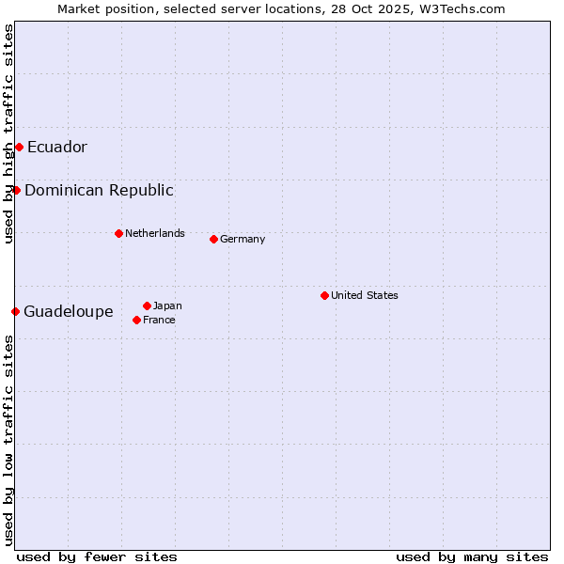
Task: Click the United States data marker
Action: (324, 295)
